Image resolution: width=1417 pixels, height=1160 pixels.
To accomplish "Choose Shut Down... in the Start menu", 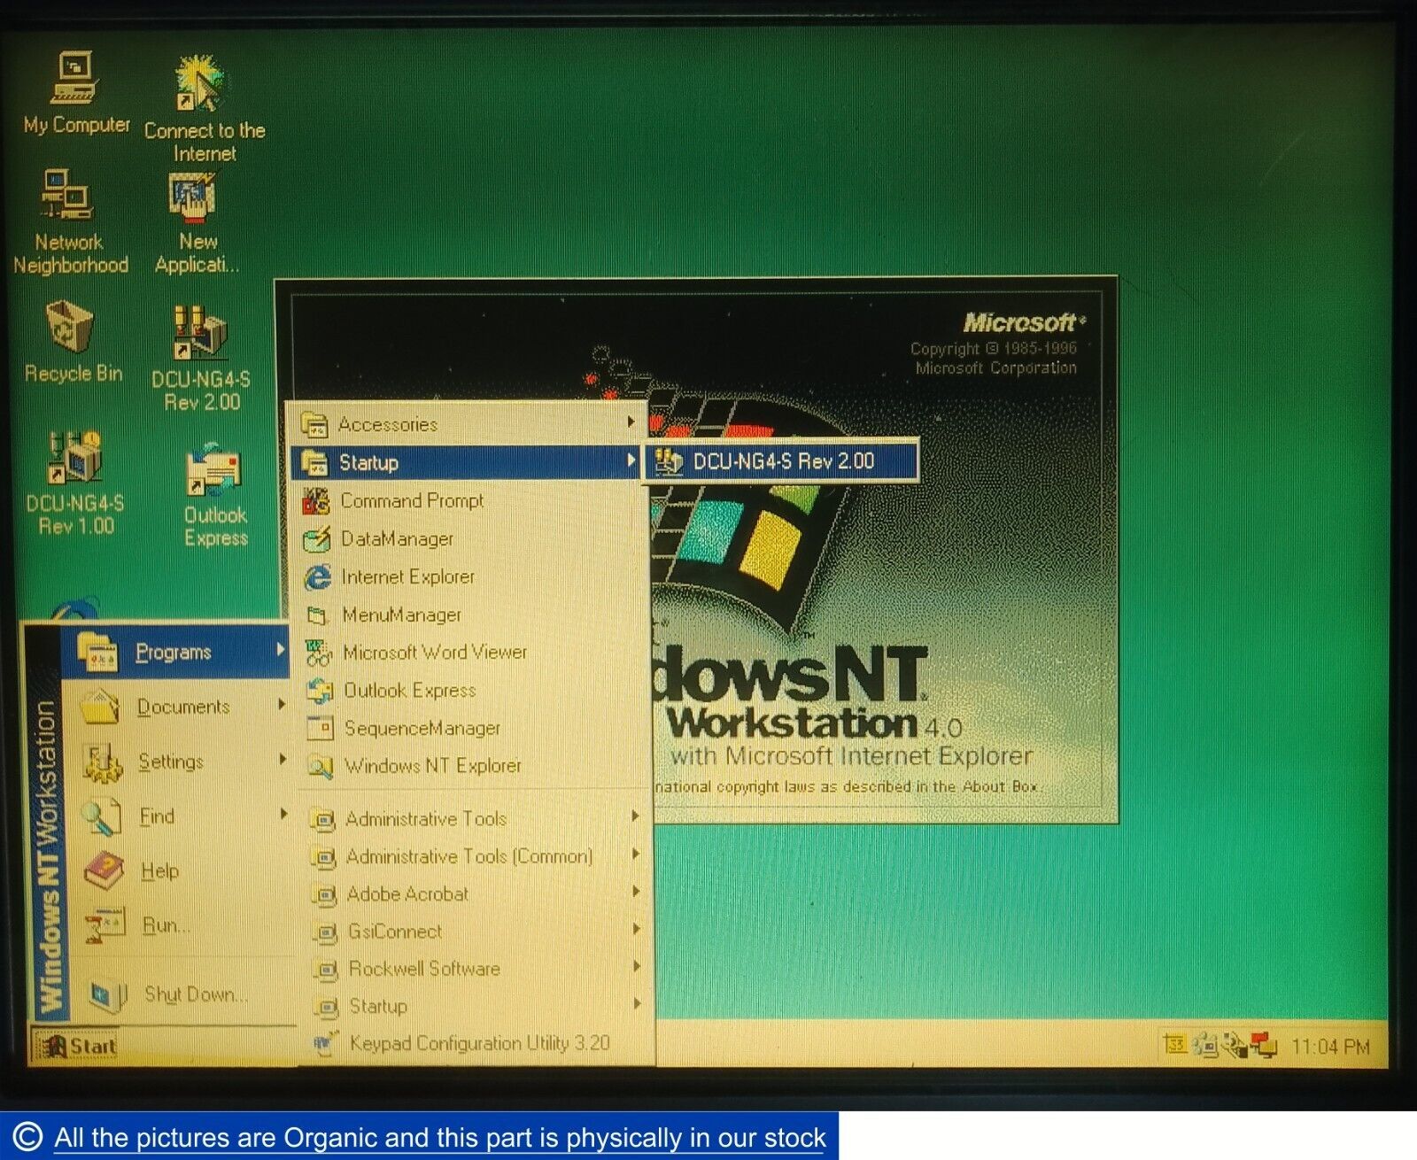I will 184,995.
